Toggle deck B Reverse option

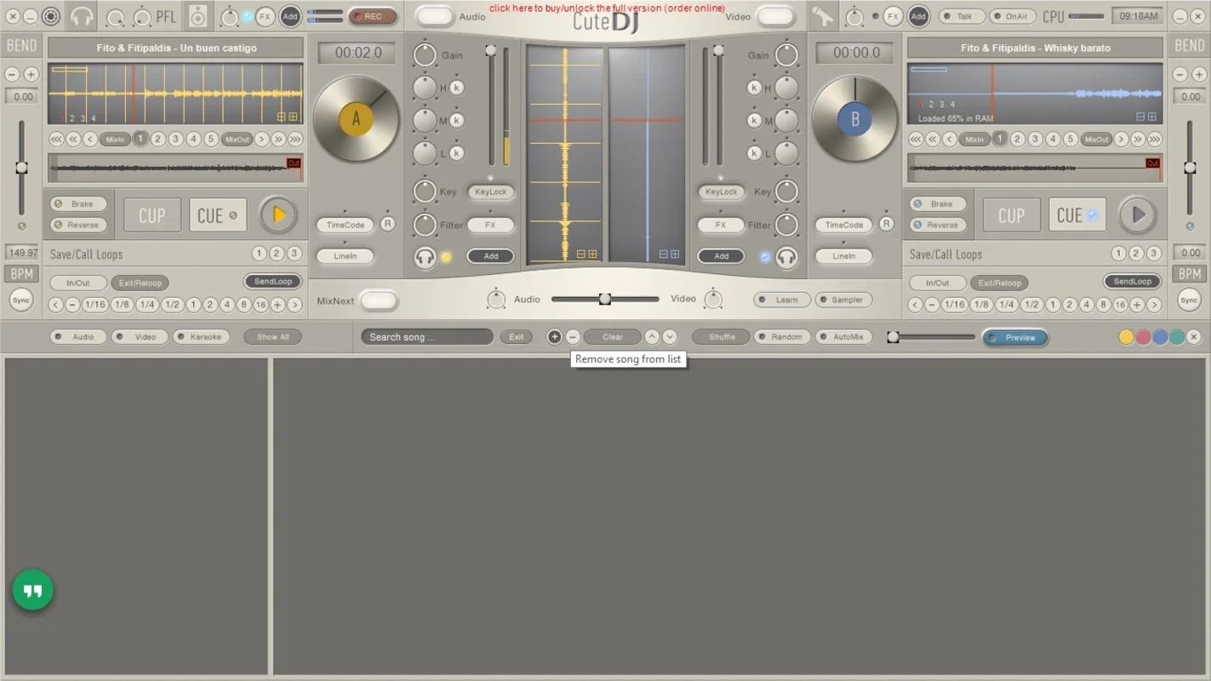pos(938,225)
